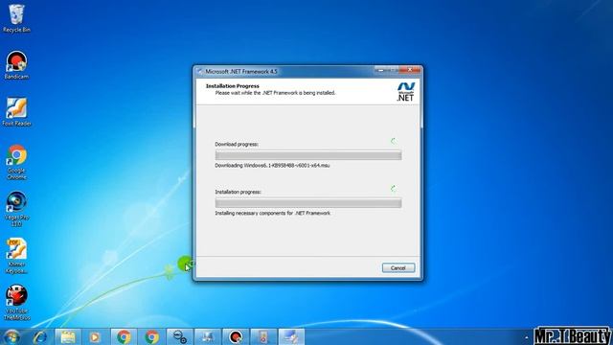Open Windows Media Player from the taskbar
The height and width of the screenshot is (345, 613).
[x=95, y=336]
